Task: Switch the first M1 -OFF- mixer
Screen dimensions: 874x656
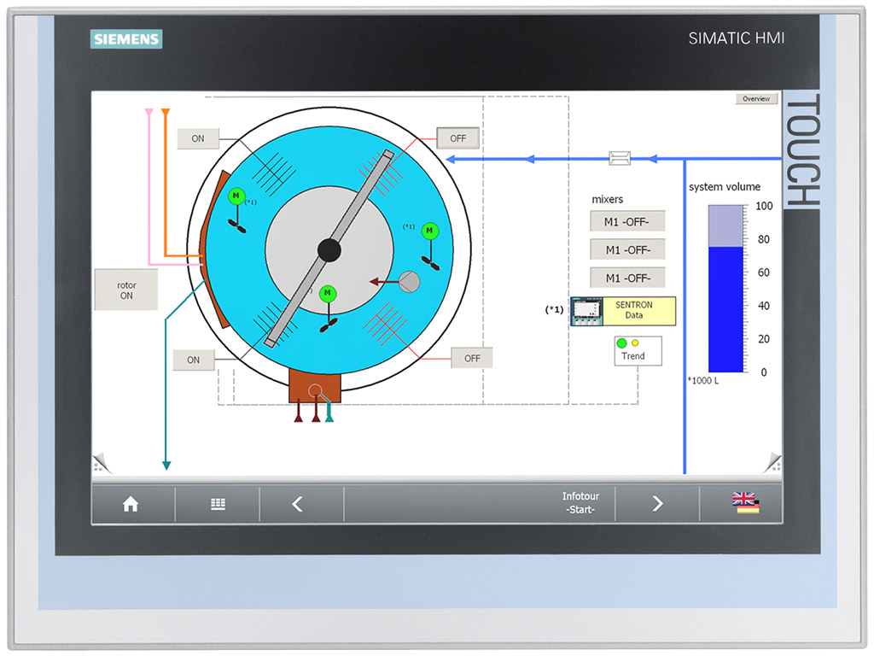Action: [627, 222]
